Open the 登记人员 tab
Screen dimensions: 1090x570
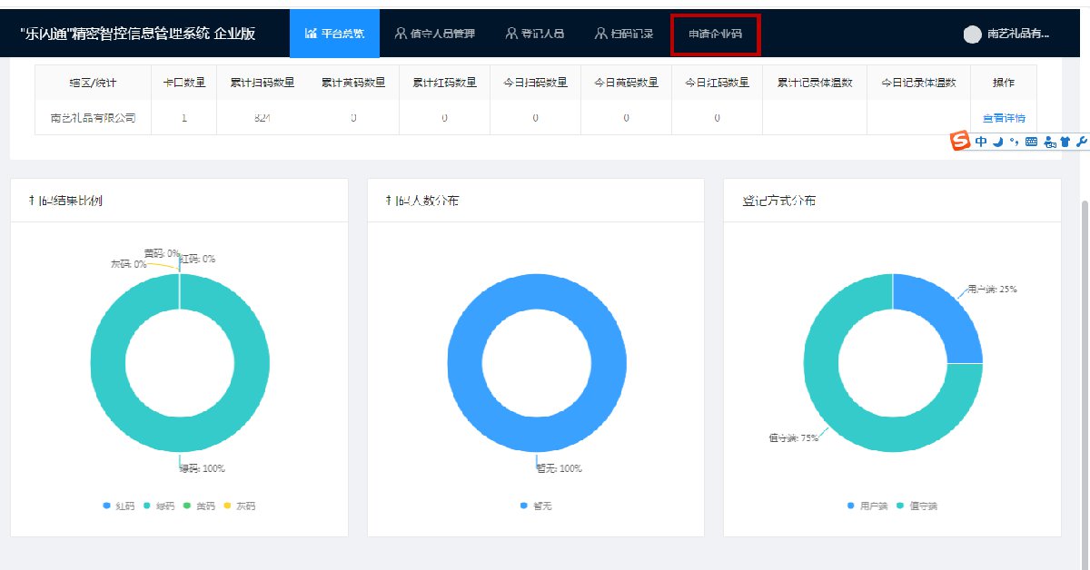click(x=535, y=34)
